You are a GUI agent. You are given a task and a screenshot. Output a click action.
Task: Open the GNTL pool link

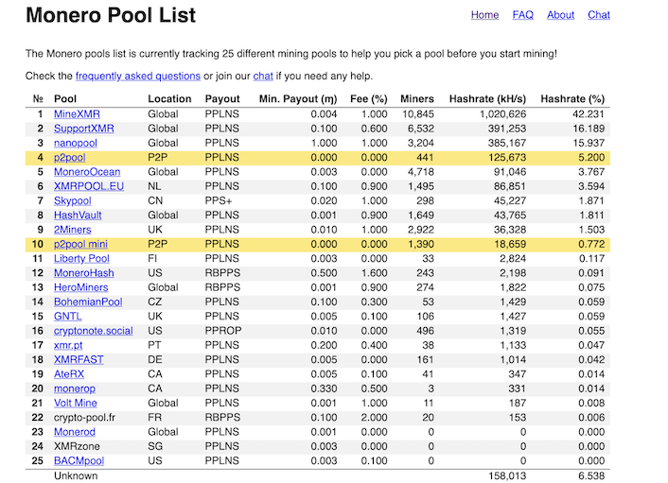[68, 317]
